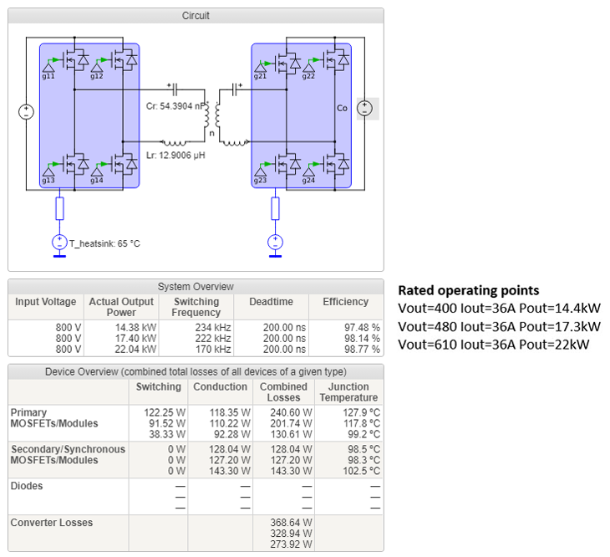Click the primary heatsink thermal resistor
This screenshot has height=557, width=610.
59,208
